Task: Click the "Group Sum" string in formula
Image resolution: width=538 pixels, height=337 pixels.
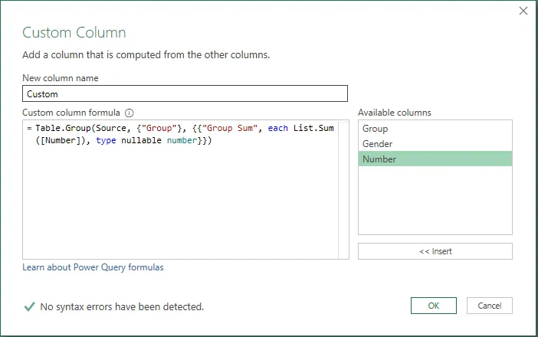Action: pyautogui.click(x=230, y=128)
